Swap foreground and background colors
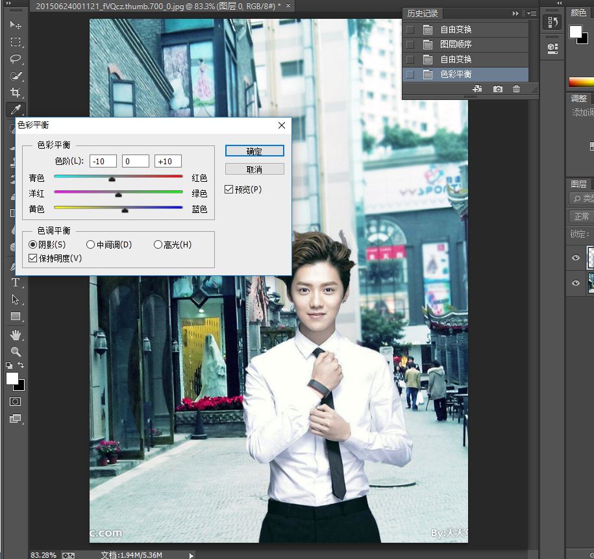Screen dimensions: 594x559 coord(21,365)
